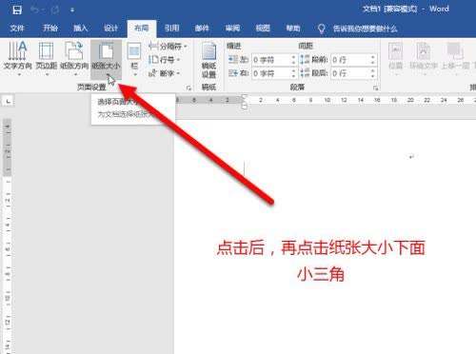Click the lightbulb Tell Me icon

pyautogui.click(x=321, y=29)
